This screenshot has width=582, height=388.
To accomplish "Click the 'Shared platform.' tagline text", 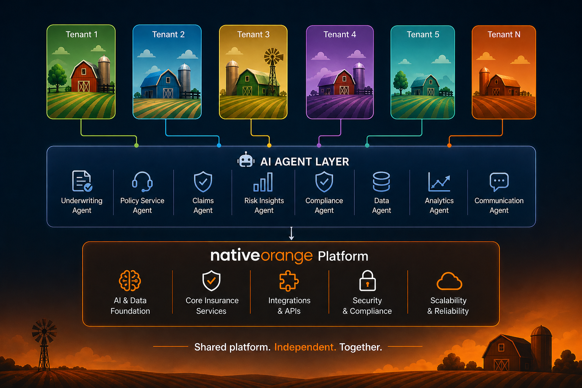I will click(x=232, y=347).
